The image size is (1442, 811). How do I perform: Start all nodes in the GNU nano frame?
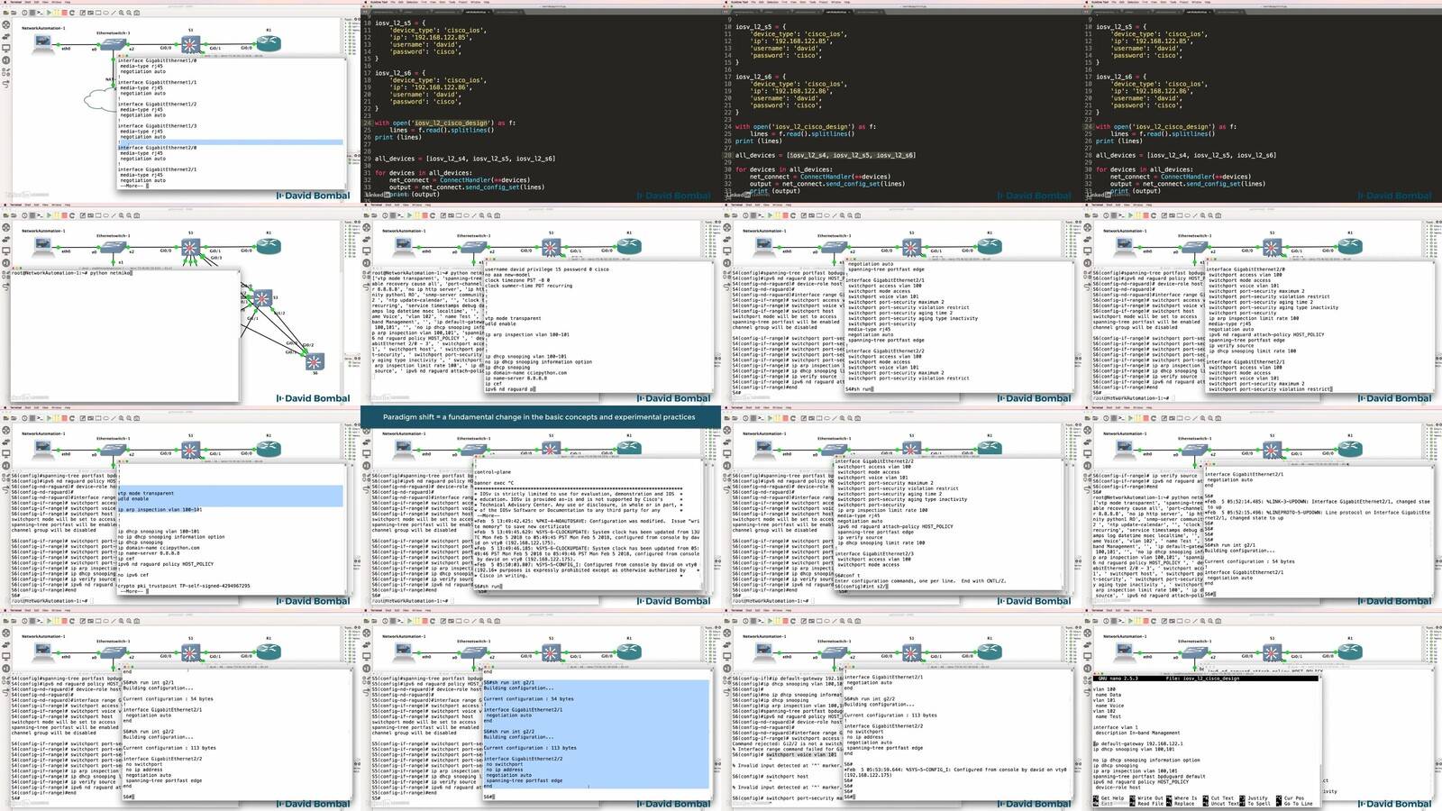1130,621
